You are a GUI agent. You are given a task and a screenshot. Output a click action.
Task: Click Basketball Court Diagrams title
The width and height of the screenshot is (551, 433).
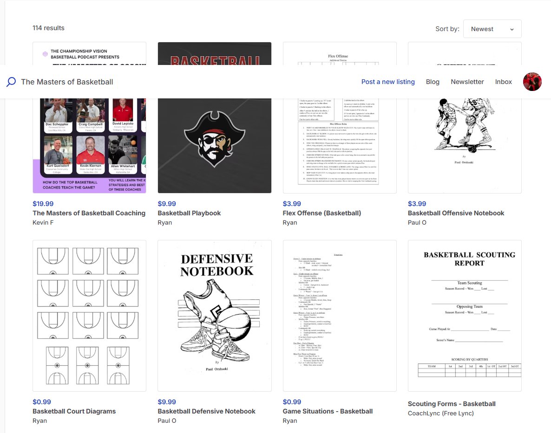(x=74, y=411)
